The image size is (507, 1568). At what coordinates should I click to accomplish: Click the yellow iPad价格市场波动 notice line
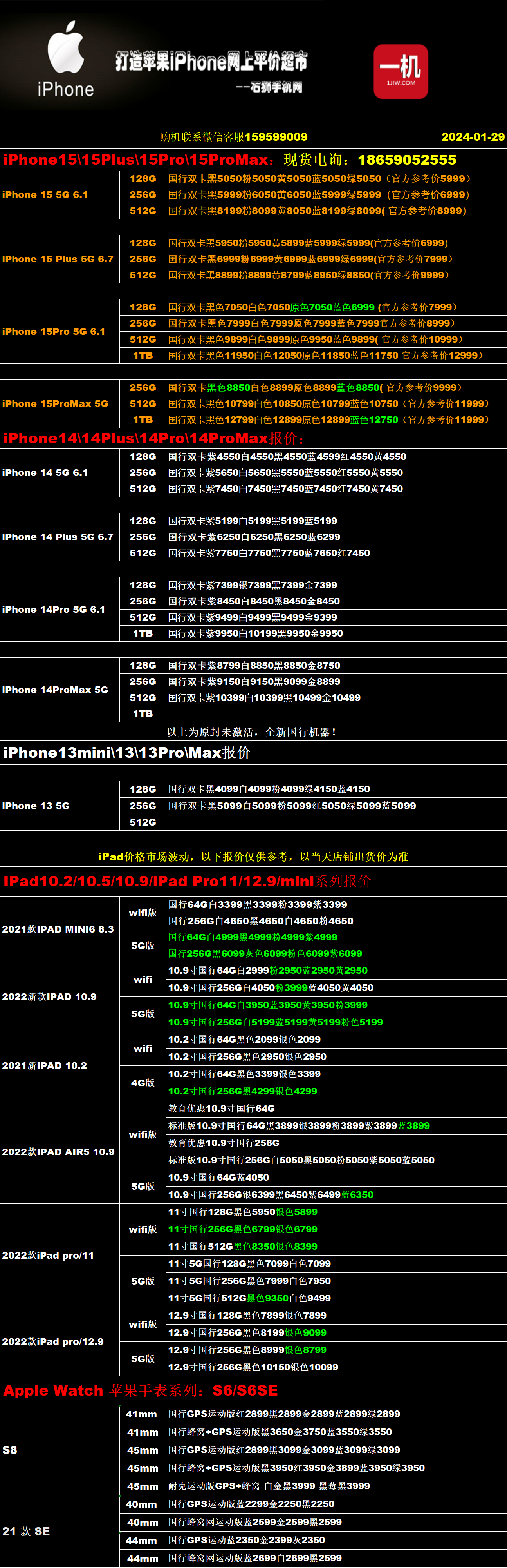pyautogui.click(x=254, y=857)
